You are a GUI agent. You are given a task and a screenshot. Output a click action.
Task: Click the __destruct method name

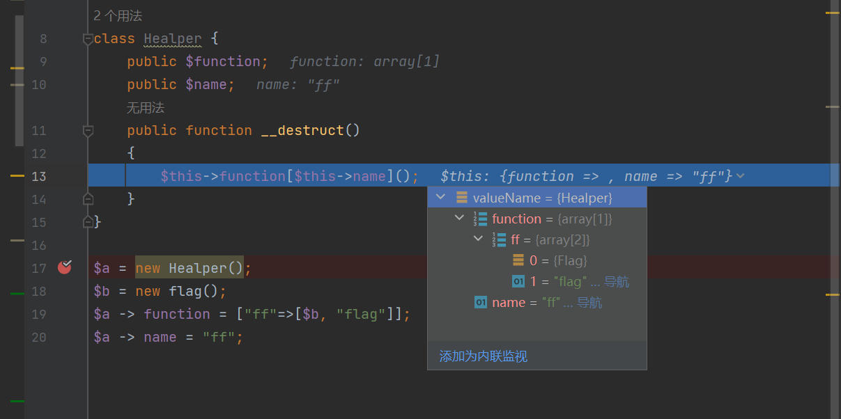click(302, 130)
